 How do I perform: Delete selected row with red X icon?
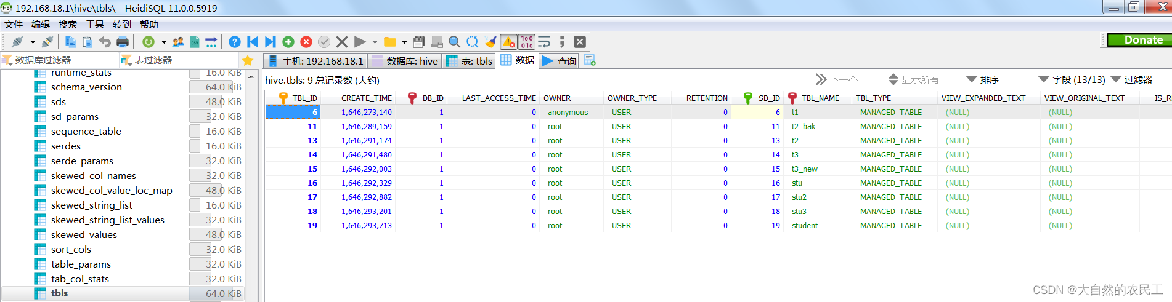[306, 42]
